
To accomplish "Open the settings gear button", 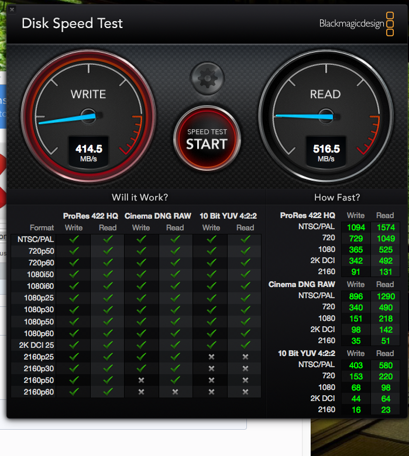I will coord(207,78).
